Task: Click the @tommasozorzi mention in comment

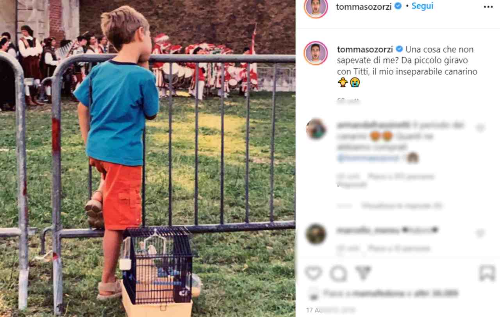Action: pos(368,158)
